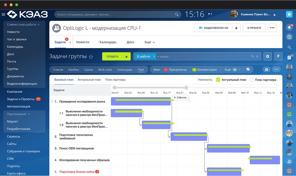Click the gear settings icon near search
Viewport: 296px width, 176px height.
(268, 56)
